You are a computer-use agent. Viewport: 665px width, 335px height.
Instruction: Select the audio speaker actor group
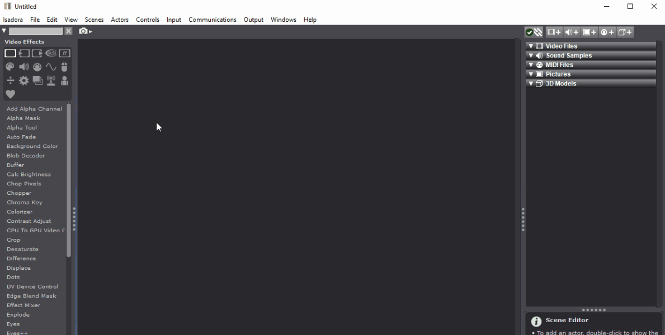coord(23,67)
